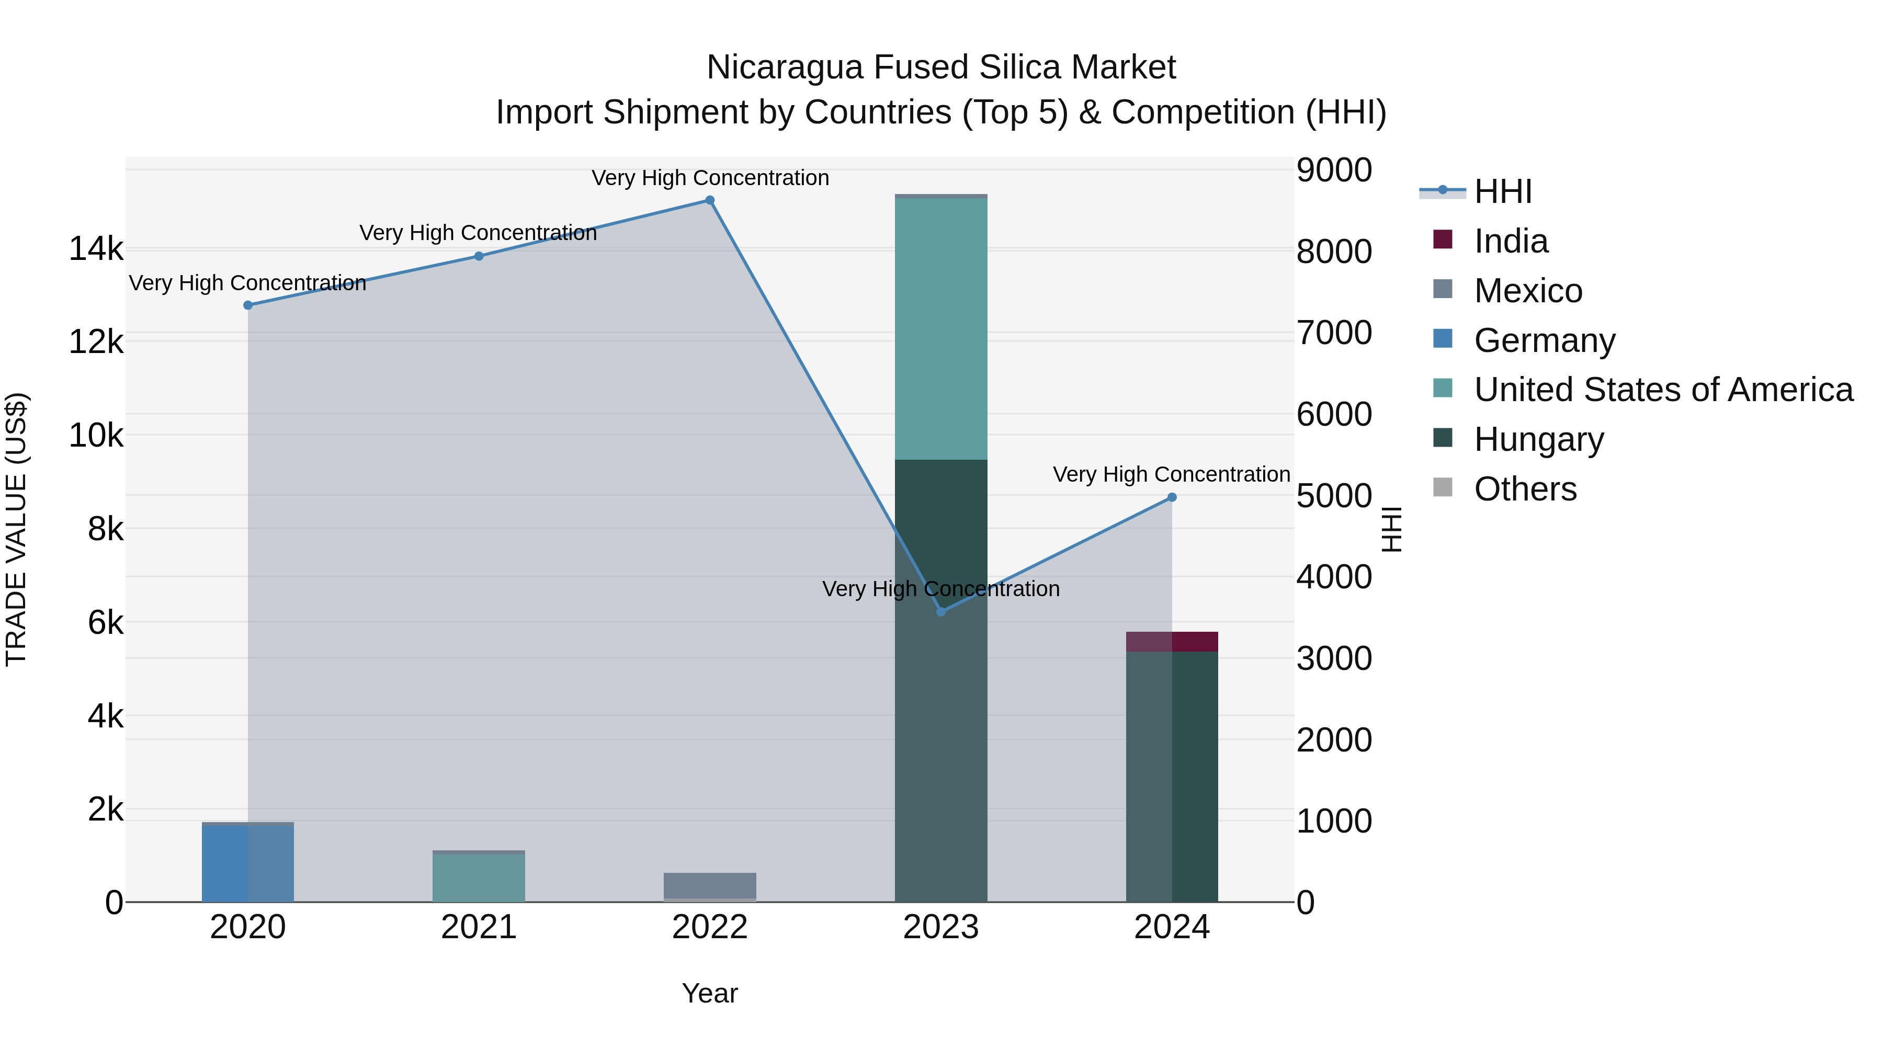Screen dimensions: 1883x1059
Task: Click the 2024 Very High Concentration annotation
Action: [1172, 475]
